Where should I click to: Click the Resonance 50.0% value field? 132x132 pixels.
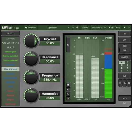(x=50, y=61)
